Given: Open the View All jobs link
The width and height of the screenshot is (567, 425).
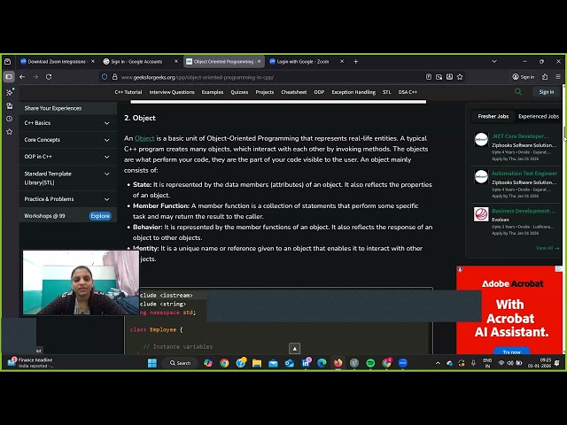Looking at the screenshot, I should click(x=548, y=248).
